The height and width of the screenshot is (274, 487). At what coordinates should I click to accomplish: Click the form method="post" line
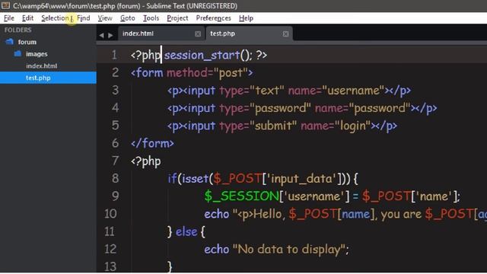pyautogui.click(x=192, y=73)
